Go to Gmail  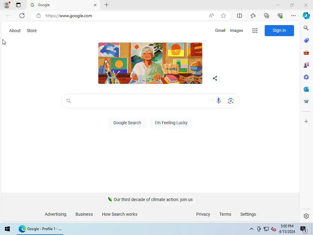coord(220,30)
